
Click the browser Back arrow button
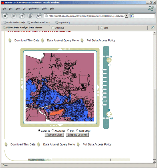[x=5, y=16]
